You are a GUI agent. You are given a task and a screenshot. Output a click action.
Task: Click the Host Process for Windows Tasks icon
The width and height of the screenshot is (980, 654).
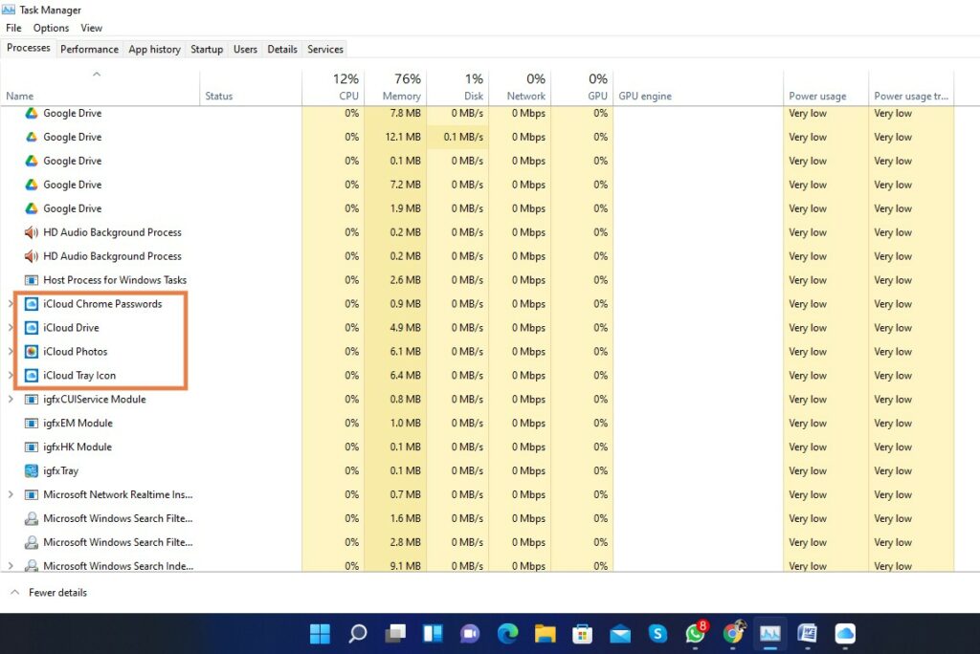32,280
